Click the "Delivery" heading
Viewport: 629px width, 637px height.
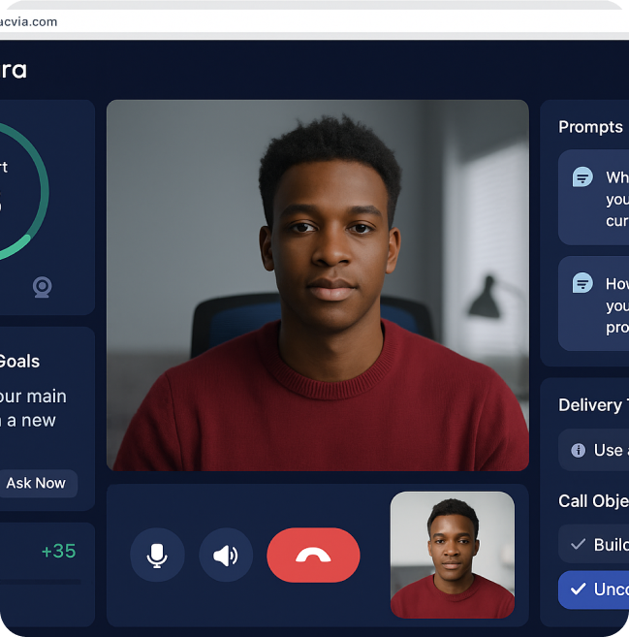(x=589, y=405)
